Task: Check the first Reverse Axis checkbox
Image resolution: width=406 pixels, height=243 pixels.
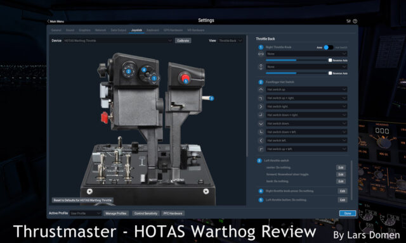Action: point(330,60)
